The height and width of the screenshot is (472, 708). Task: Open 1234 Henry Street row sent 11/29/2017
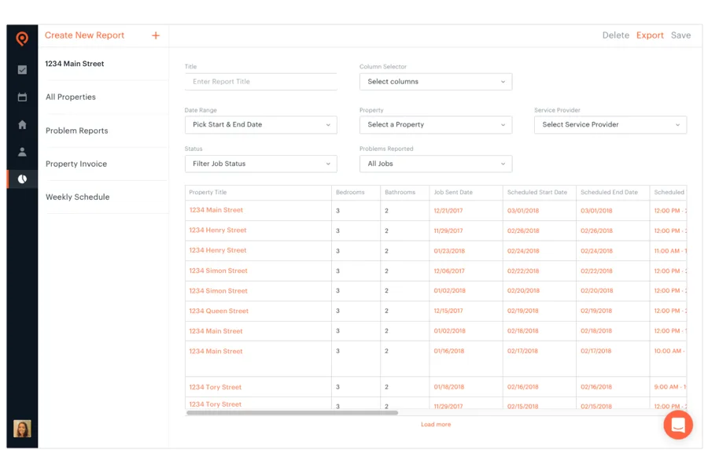218,230
